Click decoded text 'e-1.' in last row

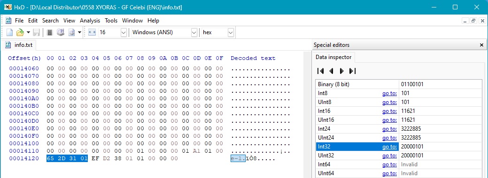[x=238, y=158]
